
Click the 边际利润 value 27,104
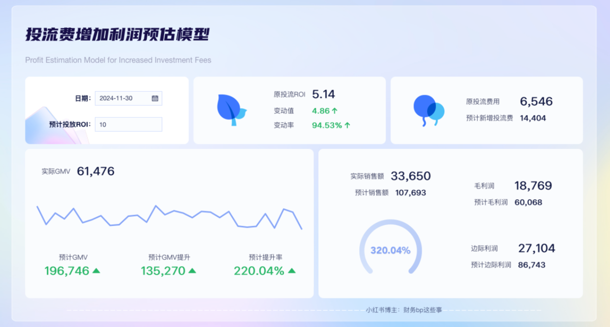536,248
